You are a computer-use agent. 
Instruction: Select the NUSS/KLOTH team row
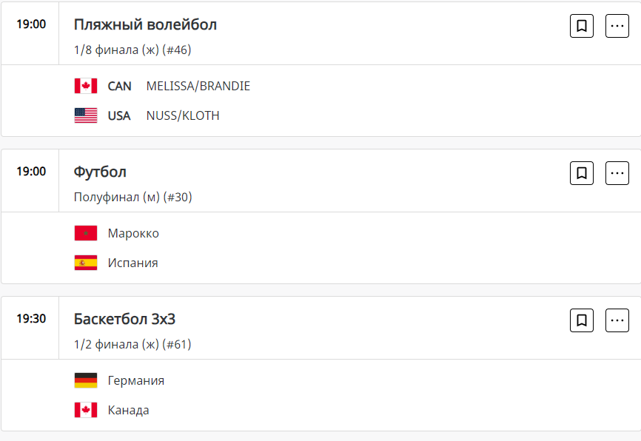click(183, 115)
